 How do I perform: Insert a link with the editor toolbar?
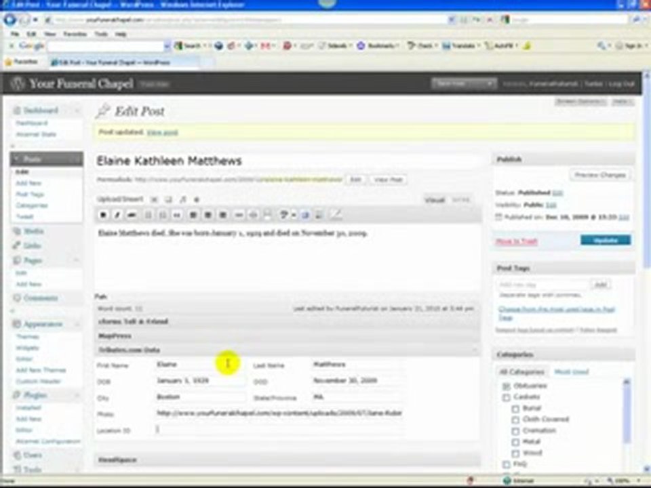point(239,215)
